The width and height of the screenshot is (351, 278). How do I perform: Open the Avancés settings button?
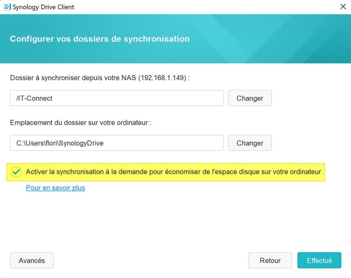[x=32, y=260]
